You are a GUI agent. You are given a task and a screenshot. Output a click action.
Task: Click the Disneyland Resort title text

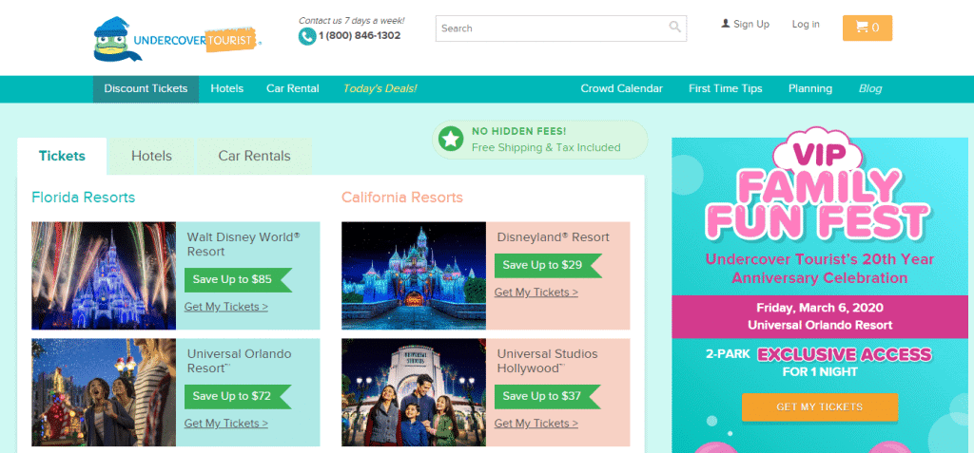coord(553,237)
